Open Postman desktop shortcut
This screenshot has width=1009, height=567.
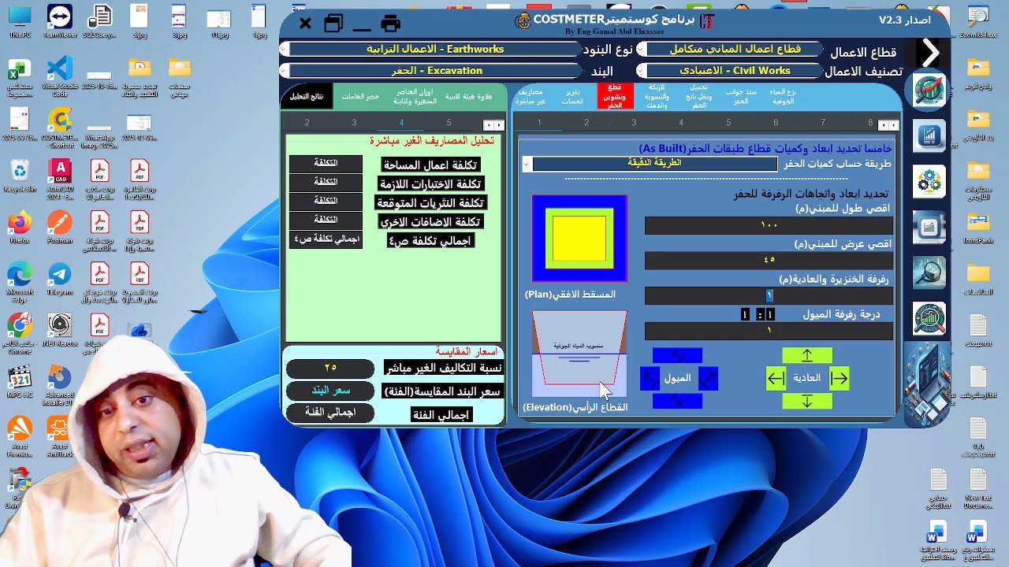[60, 227]
